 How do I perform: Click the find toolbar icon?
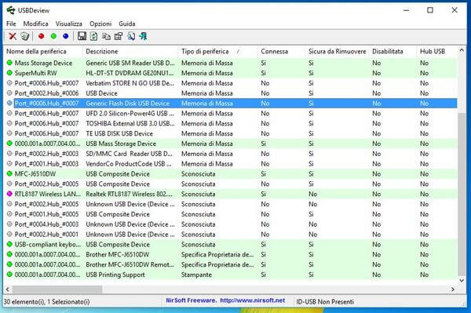coord(131,36)
